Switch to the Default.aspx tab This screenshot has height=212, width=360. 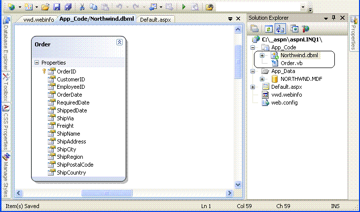[x=155, y=20]
